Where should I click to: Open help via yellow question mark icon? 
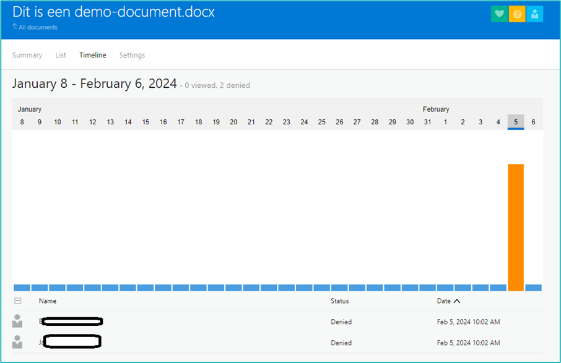click(x=517, y=14)
